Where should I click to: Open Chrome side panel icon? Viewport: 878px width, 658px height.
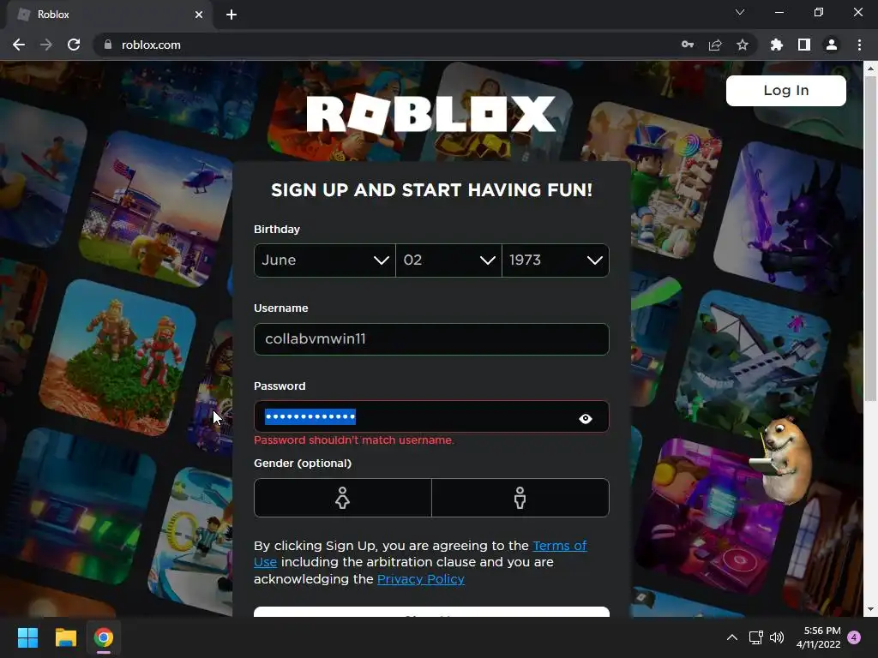point(804,45)
